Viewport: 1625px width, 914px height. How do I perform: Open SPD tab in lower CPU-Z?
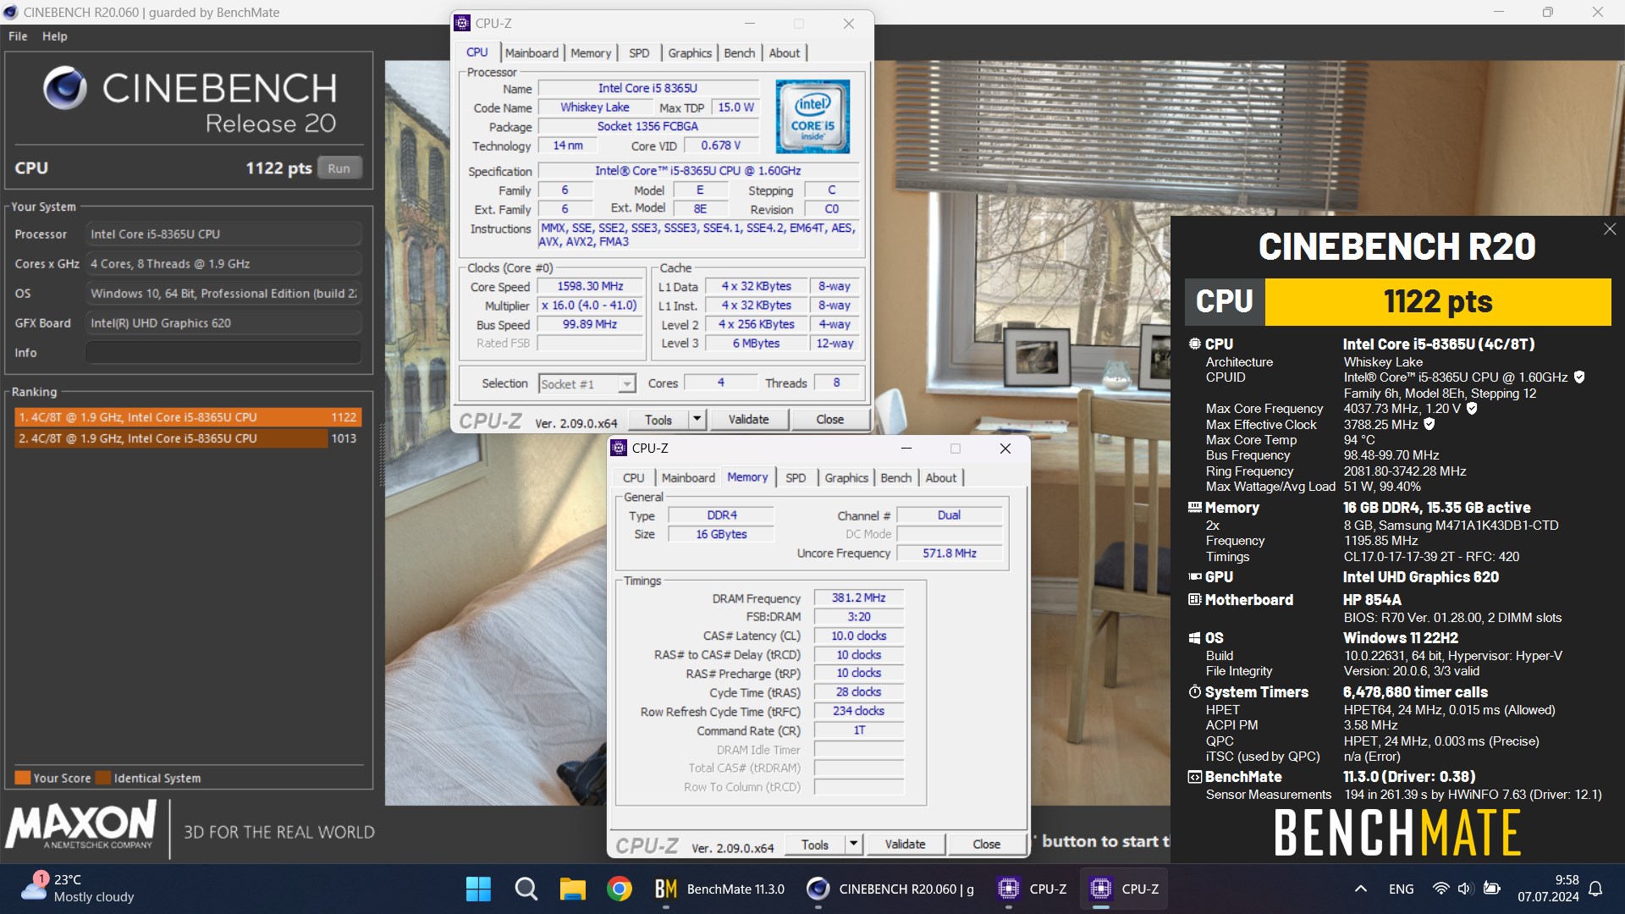tap(796, 477)
